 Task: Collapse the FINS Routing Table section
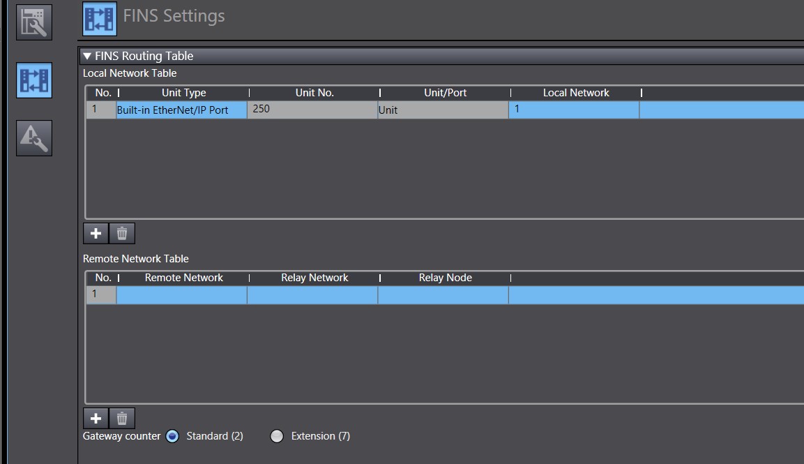[87, 56]
